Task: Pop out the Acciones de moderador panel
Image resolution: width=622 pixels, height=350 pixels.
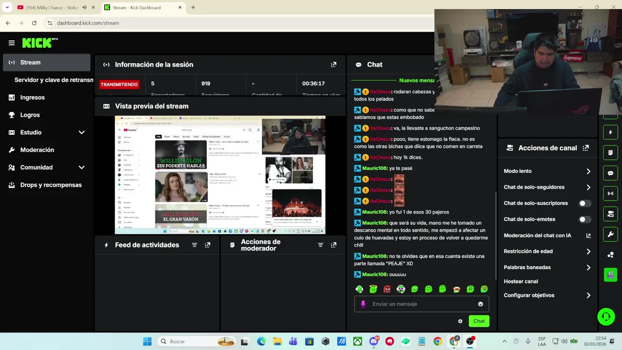Action: click(x=333, y=245)
